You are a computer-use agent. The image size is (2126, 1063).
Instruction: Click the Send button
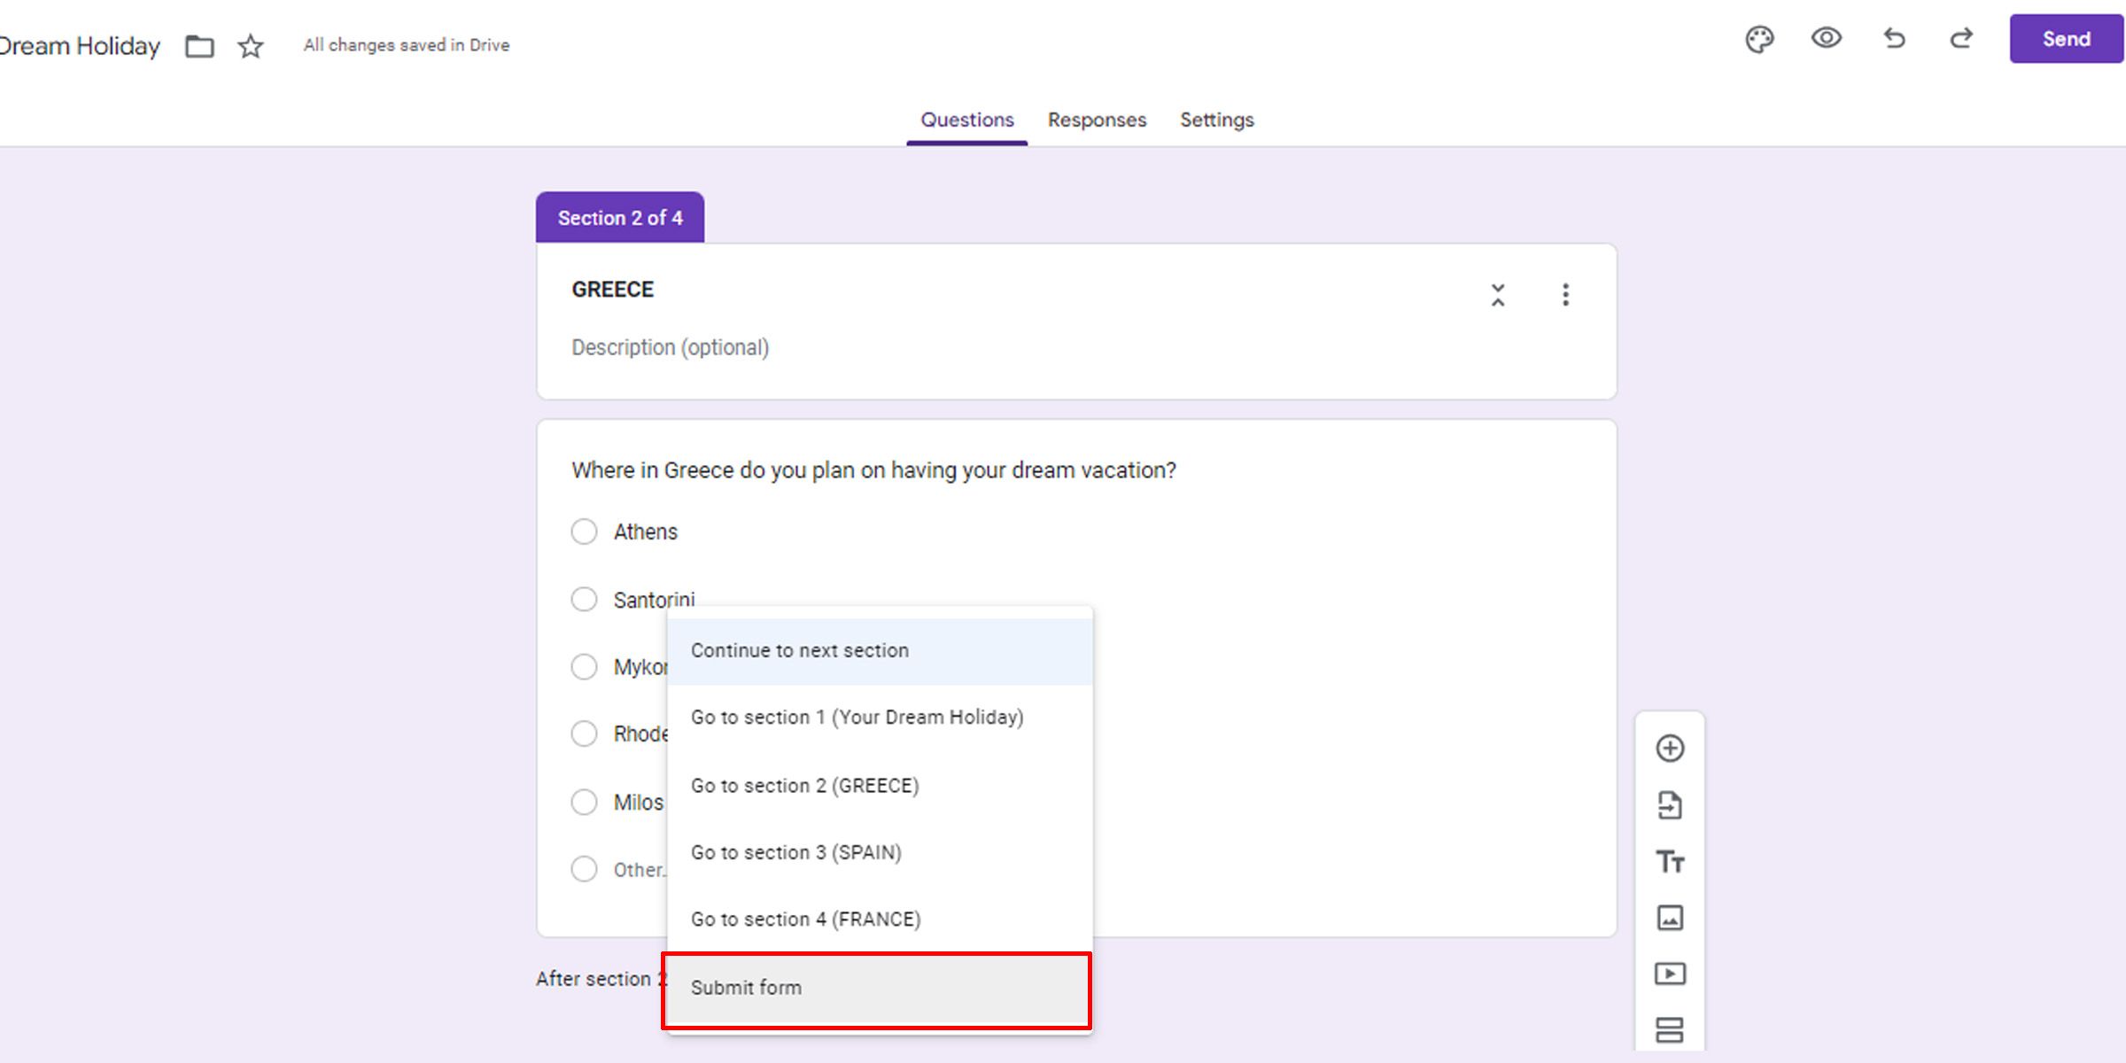[x=2066, y=38]
